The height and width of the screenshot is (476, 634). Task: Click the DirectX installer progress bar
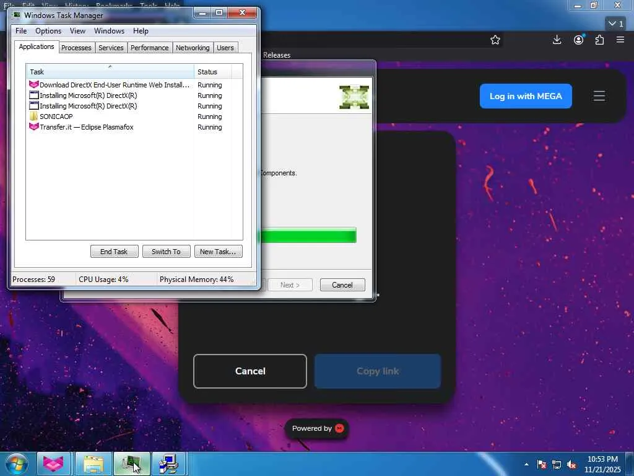click(x=307, y=235)
